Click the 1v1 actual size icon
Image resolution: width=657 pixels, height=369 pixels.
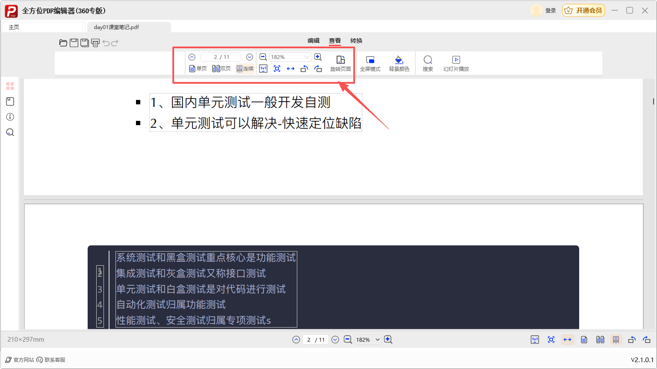263,68
